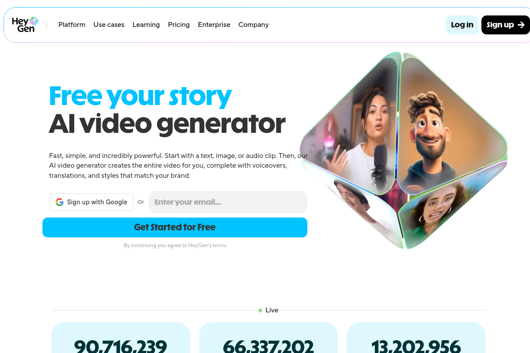The width and height of the screenshot is (530, 353).
Task: Open the Platform menu
Action: pos(72,25)
